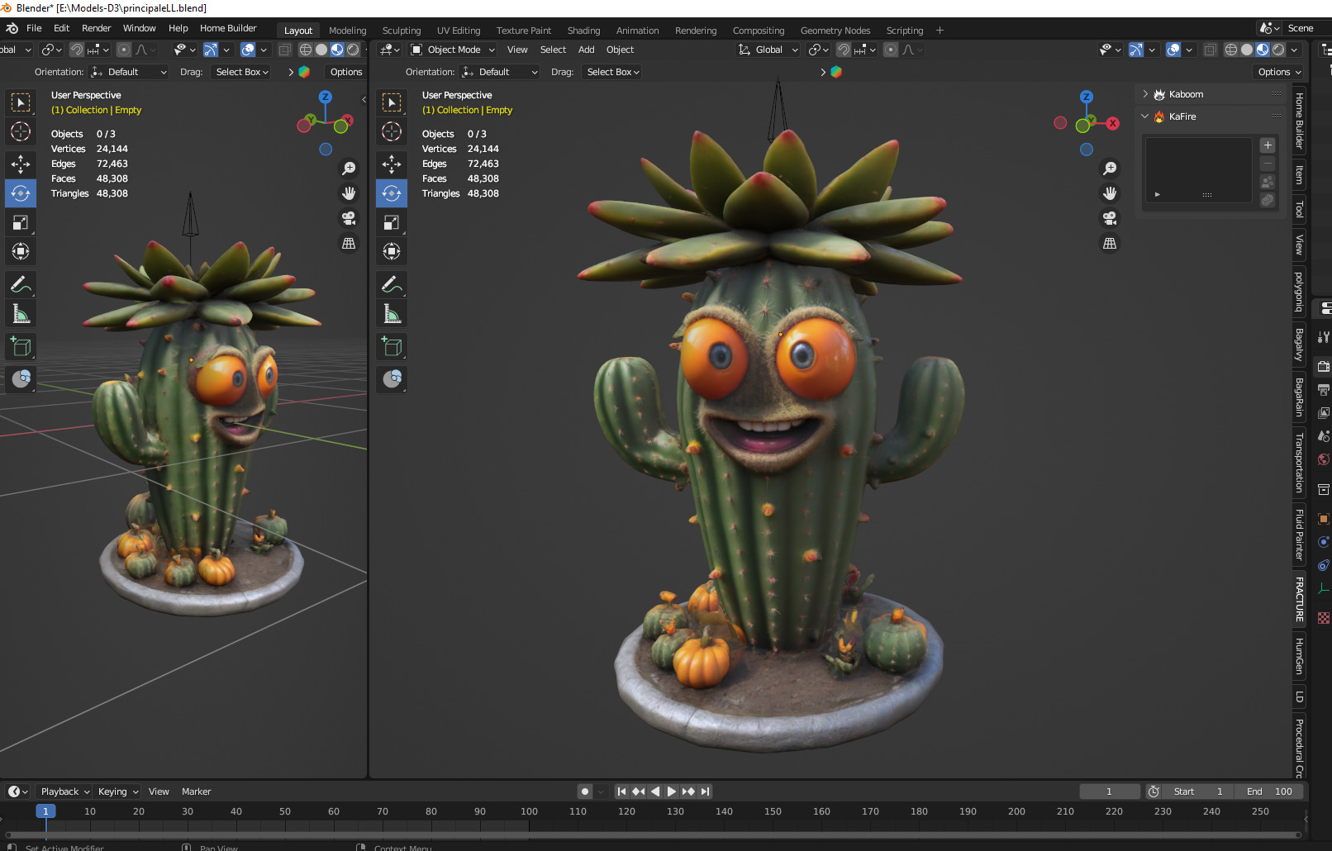Toggle camera view icon in left viewport
The height and width of the screenshot is (851, 1332).
[x=349, y=218]
